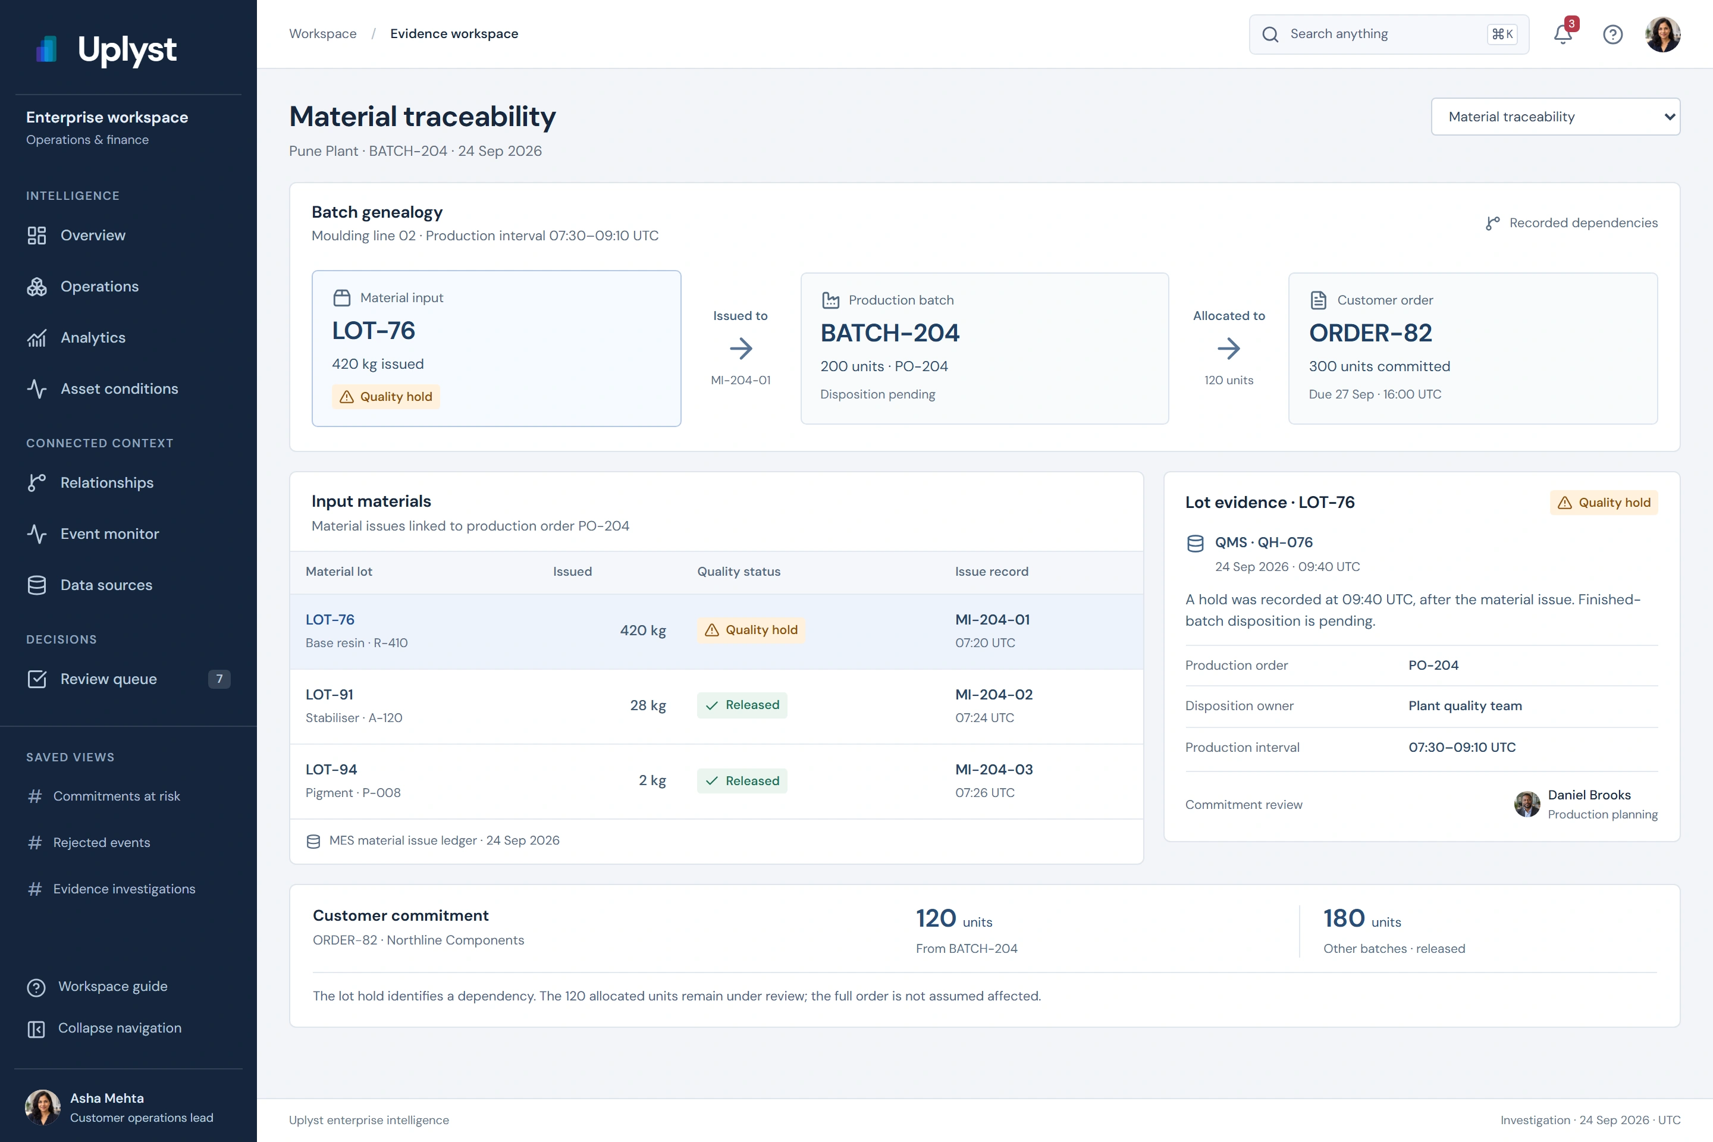Click the Workspace breadcrumb link
Screen dimensions: 1713x1142
[322, 33]
